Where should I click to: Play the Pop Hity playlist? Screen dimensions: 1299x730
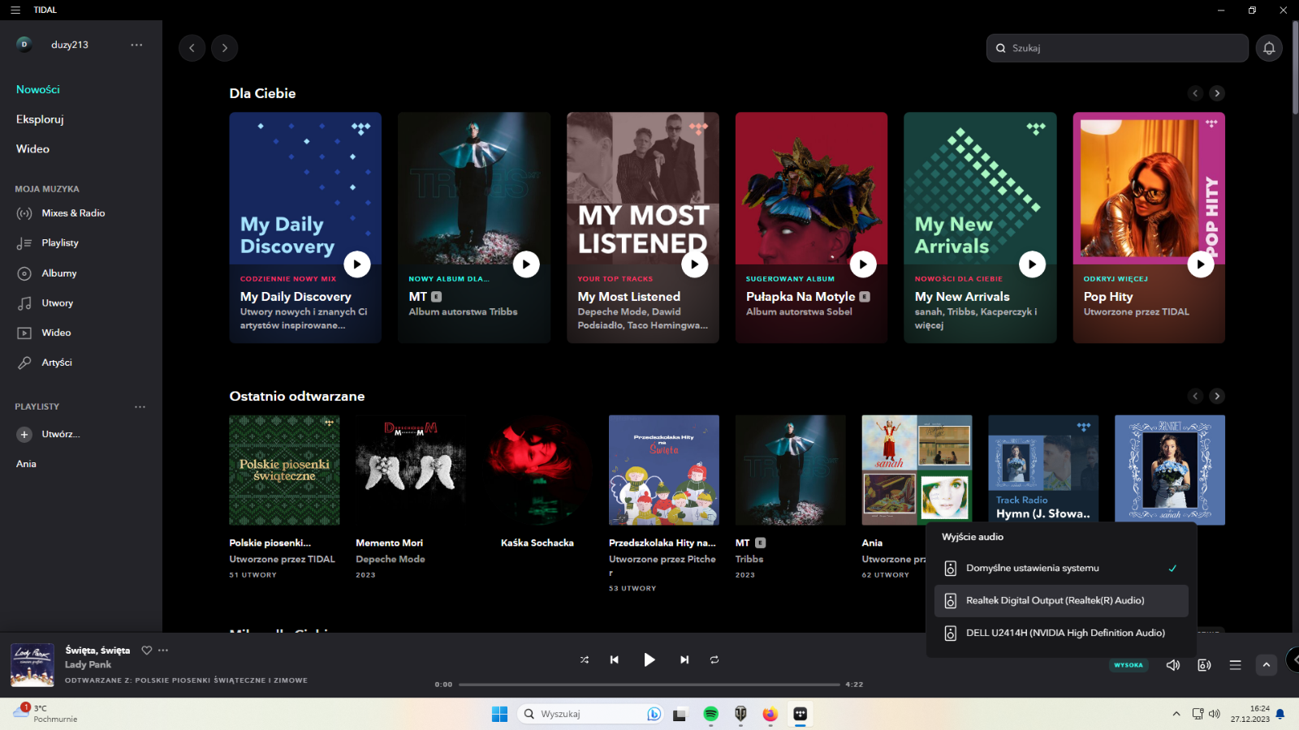tap(1201, 264)
